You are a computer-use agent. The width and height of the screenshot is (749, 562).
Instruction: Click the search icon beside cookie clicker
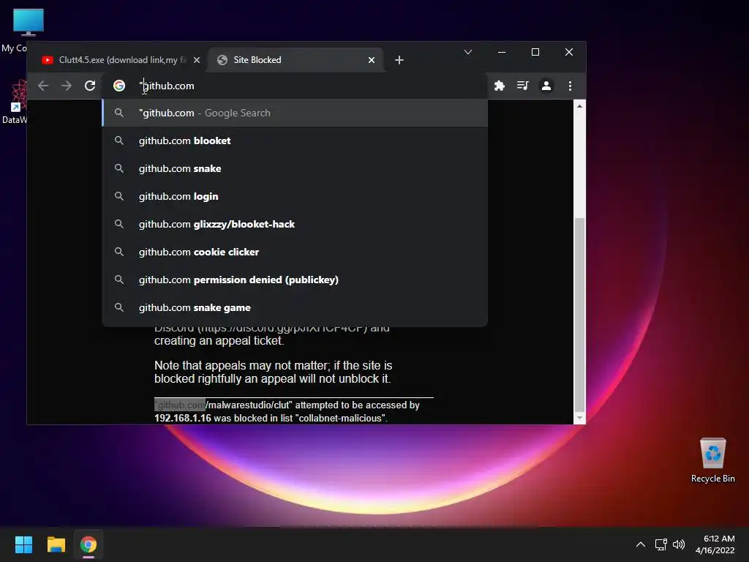(119, 252)
